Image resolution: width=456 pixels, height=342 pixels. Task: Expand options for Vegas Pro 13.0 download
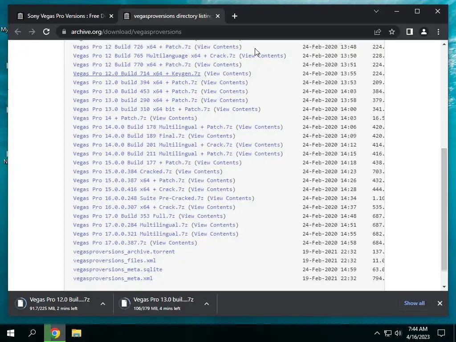click(207, 304)
